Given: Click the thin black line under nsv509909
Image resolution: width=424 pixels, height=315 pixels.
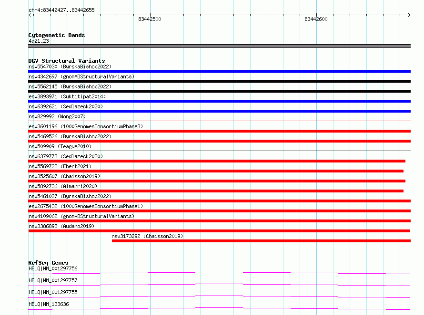Looking at the screenshot, I should [219, 151].
